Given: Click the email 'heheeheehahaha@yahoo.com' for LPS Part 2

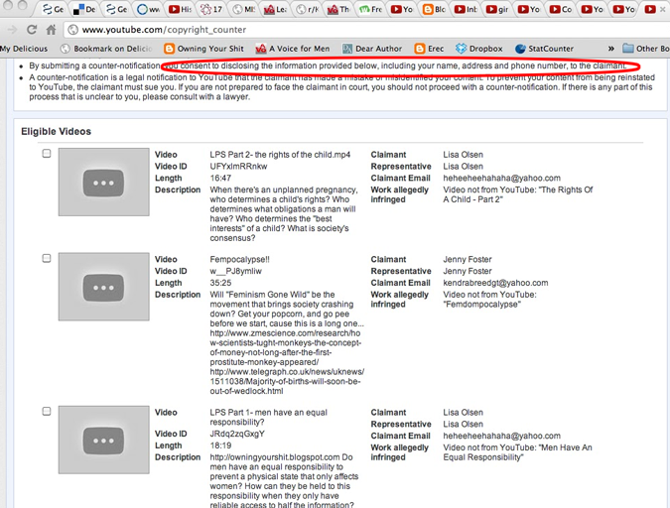Looking at the screenshot, I should click(502, 179).
